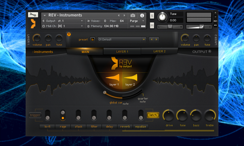244x146 pixels.
Task: Go to next preset arrow
Action: point(156,40)
